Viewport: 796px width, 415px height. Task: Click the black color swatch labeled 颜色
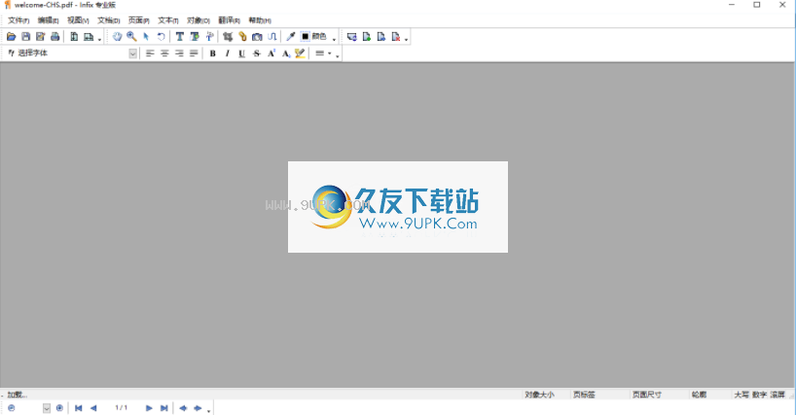(x=306, y=37)
